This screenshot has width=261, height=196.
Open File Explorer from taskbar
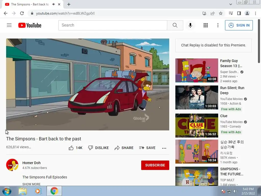pos(23,191)
